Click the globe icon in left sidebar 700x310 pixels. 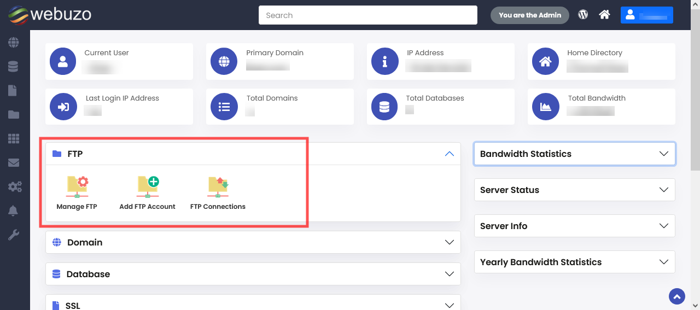point(13,42)
